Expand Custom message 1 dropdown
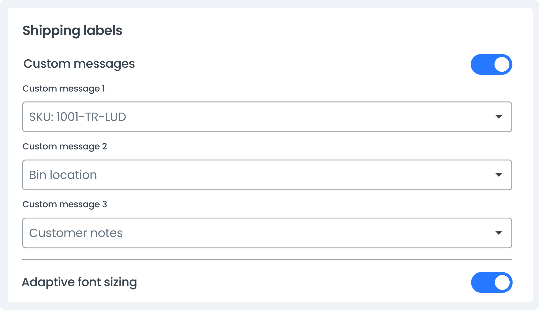Viewport: 539px width, 310px height. pyautogui.click(x=500, y=116)
